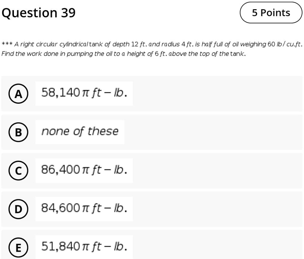Select answer choice B radio circle

(18, 132)
